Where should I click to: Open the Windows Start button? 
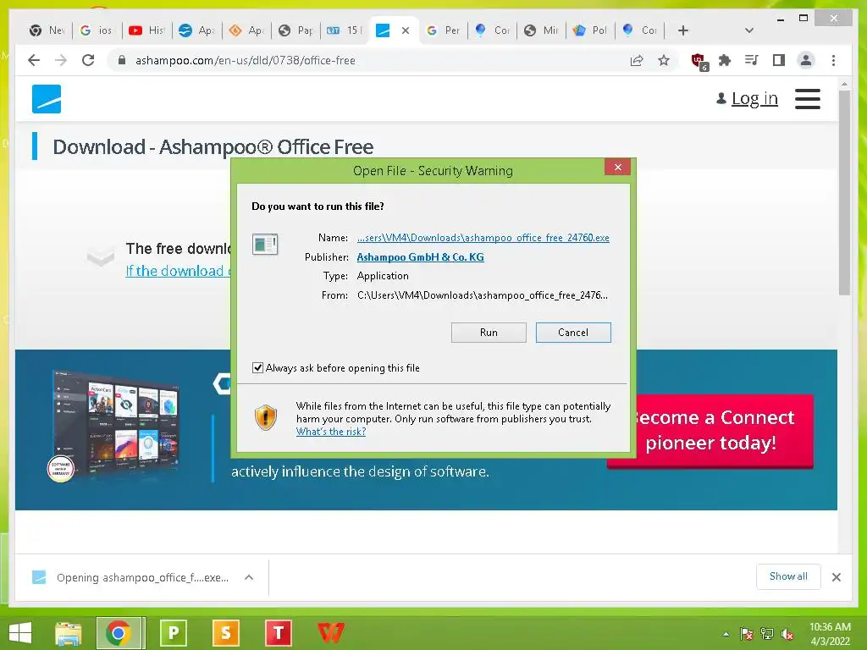point(20,633)
